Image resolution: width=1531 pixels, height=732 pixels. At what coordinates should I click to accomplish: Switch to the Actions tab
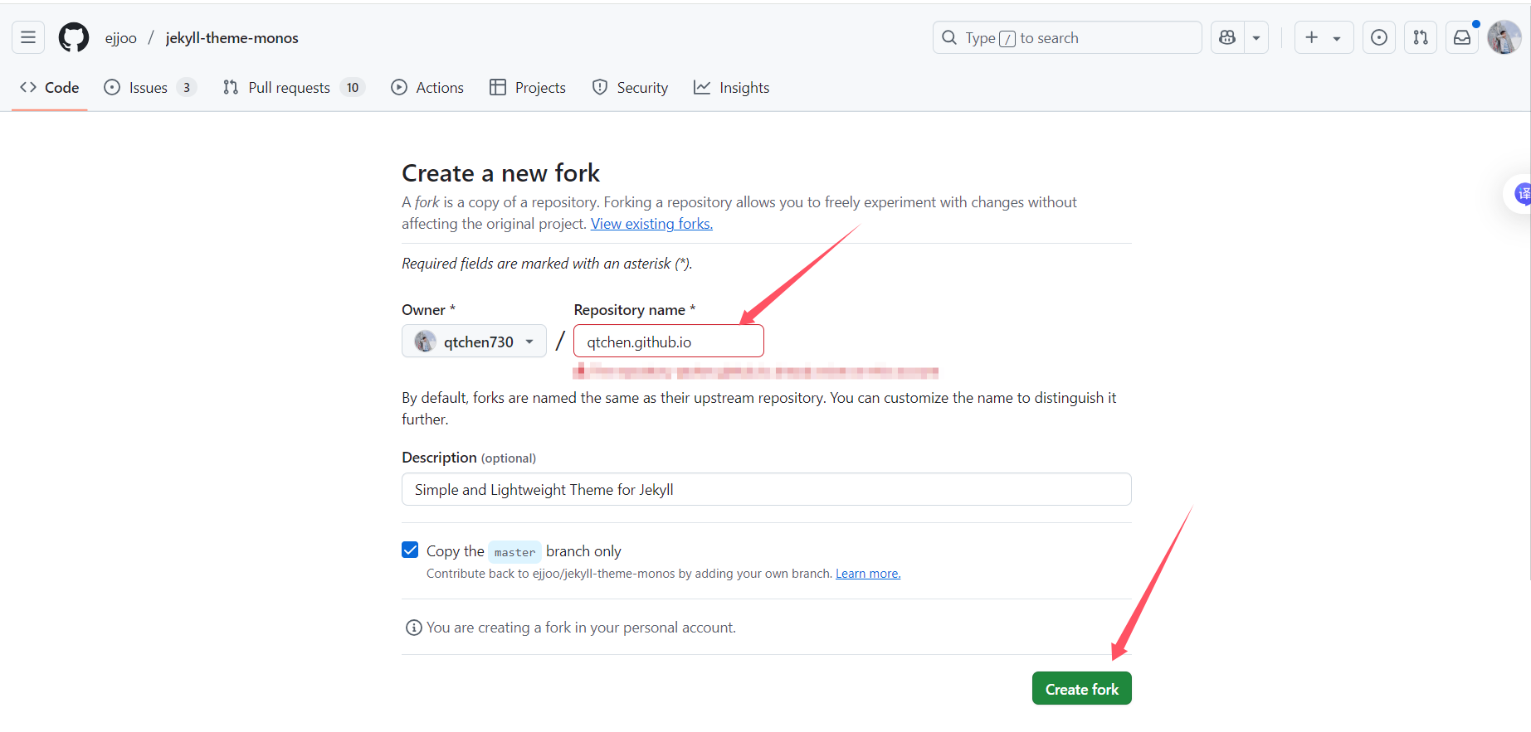[427, 88]
